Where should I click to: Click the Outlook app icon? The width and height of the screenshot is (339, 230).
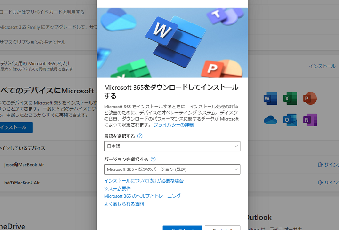point(290,120)
